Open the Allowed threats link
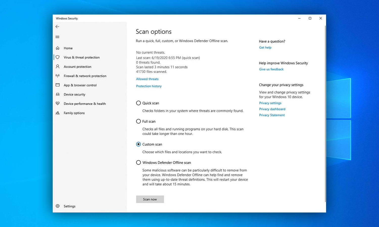This screenshot has height=227, width=379. click(x=147, y=79)
